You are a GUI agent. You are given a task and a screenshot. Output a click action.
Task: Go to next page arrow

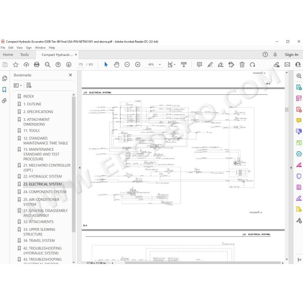(x=69, y=64)
